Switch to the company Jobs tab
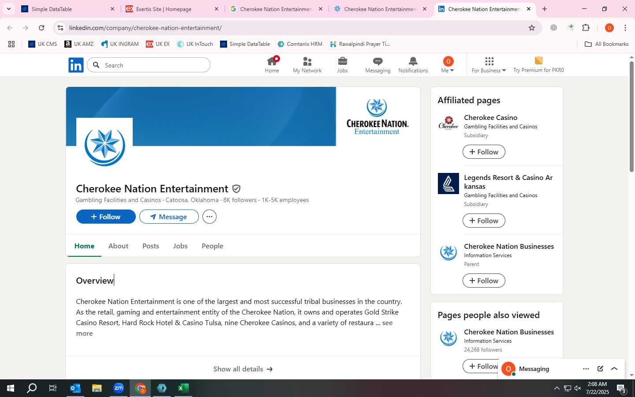Screen dimensions: 635x397 180,246
